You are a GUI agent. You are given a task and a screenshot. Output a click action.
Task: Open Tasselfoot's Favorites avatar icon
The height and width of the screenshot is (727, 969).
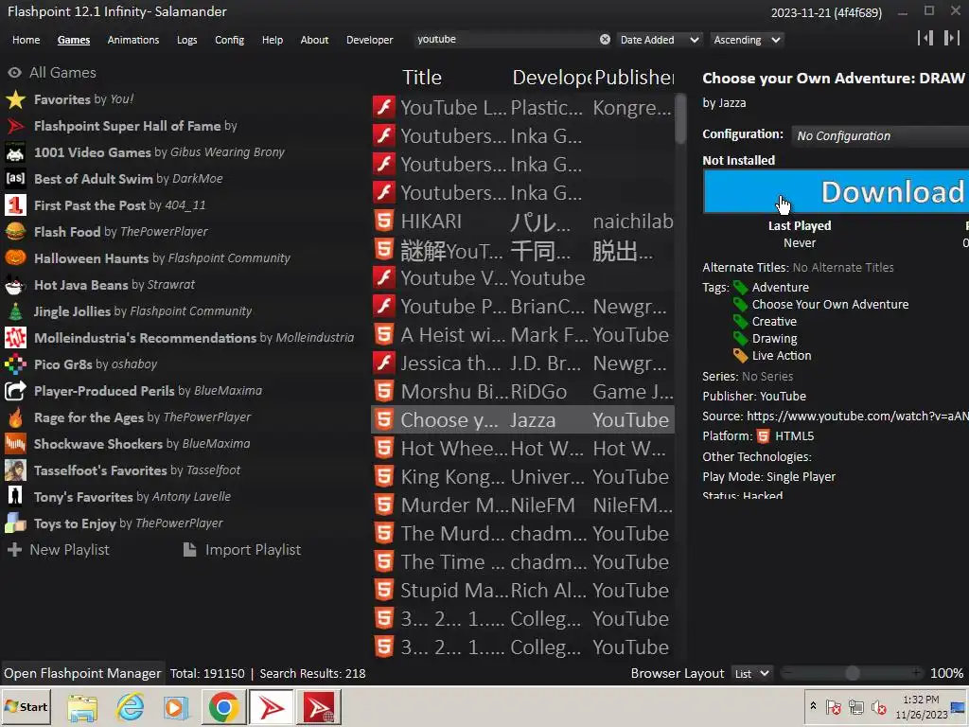click(15, 470)
